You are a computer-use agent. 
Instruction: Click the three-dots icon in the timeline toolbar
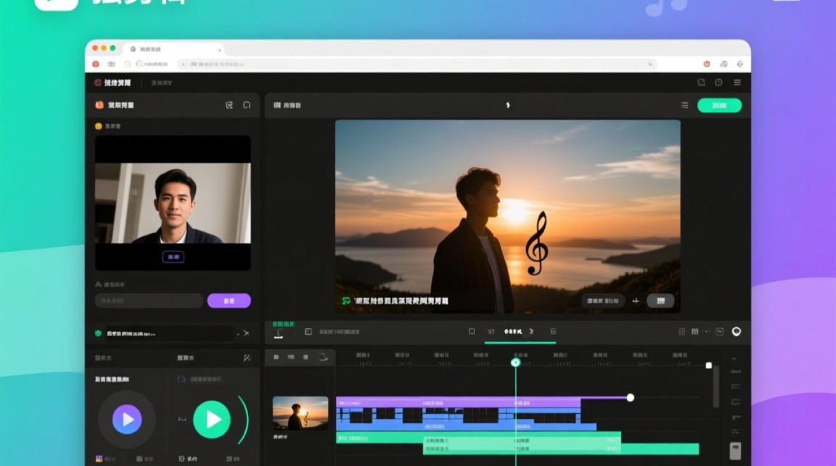click(x=708, y=332)
